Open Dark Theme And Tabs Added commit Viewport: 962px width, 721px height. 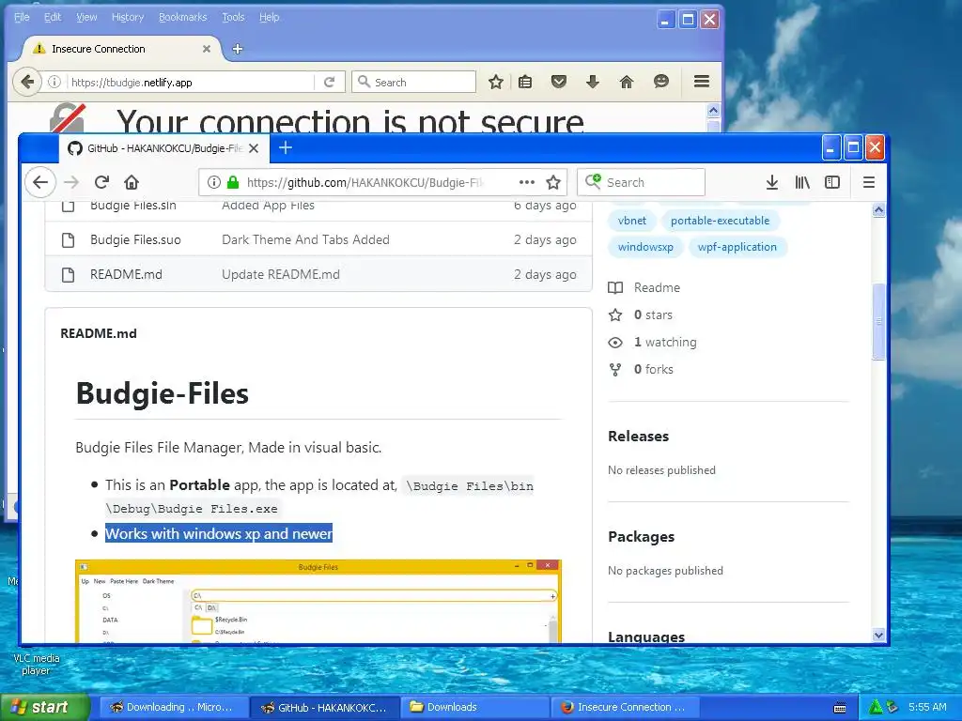tap(305, 239)
